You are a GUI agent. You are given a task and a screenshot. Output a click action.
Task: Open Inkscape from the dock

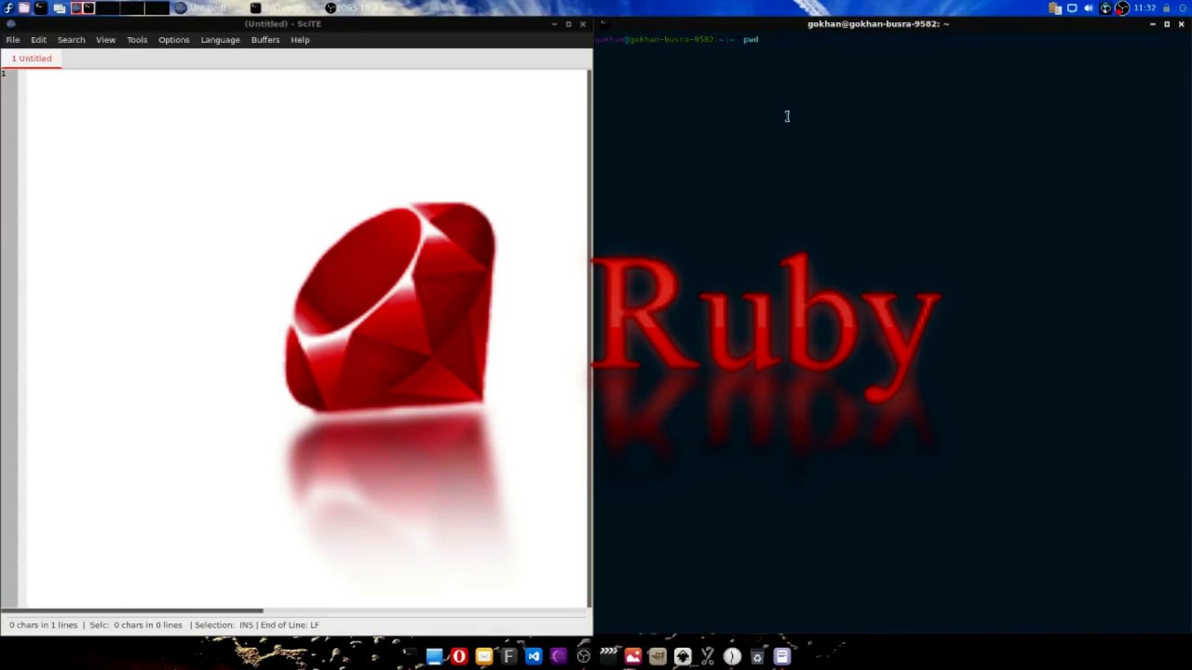pos(682,657)
